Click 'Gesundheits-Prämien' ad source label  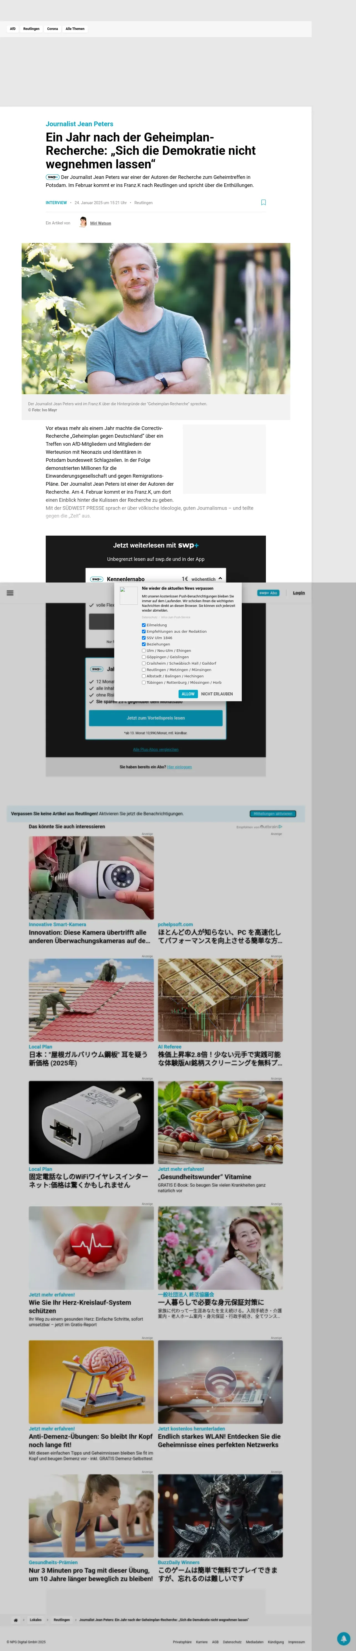coord(53,1563)
